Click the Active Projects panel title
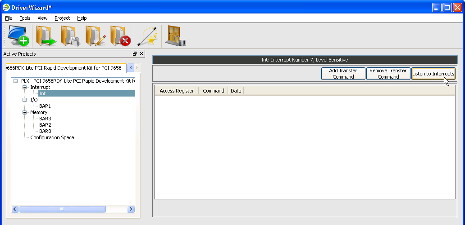 tap(19, 54)
